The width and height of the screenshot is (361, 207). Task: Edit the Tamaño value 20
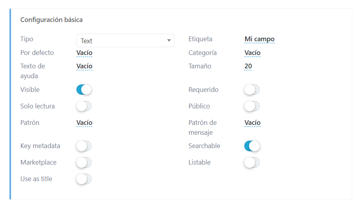[x=248, y=66]
